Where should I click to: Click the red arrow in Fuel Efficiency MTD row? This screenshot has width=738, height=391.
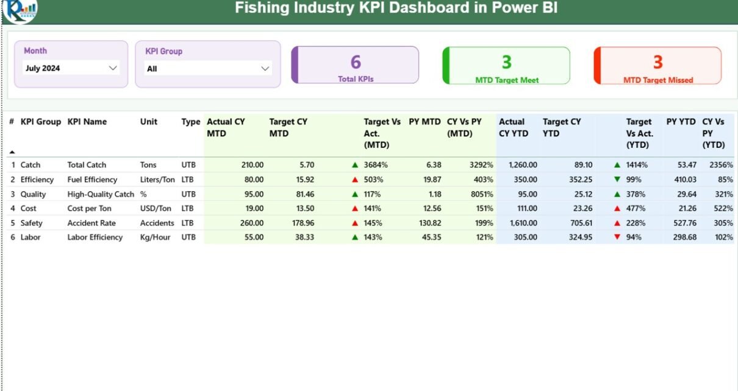(x=355, y=180)
